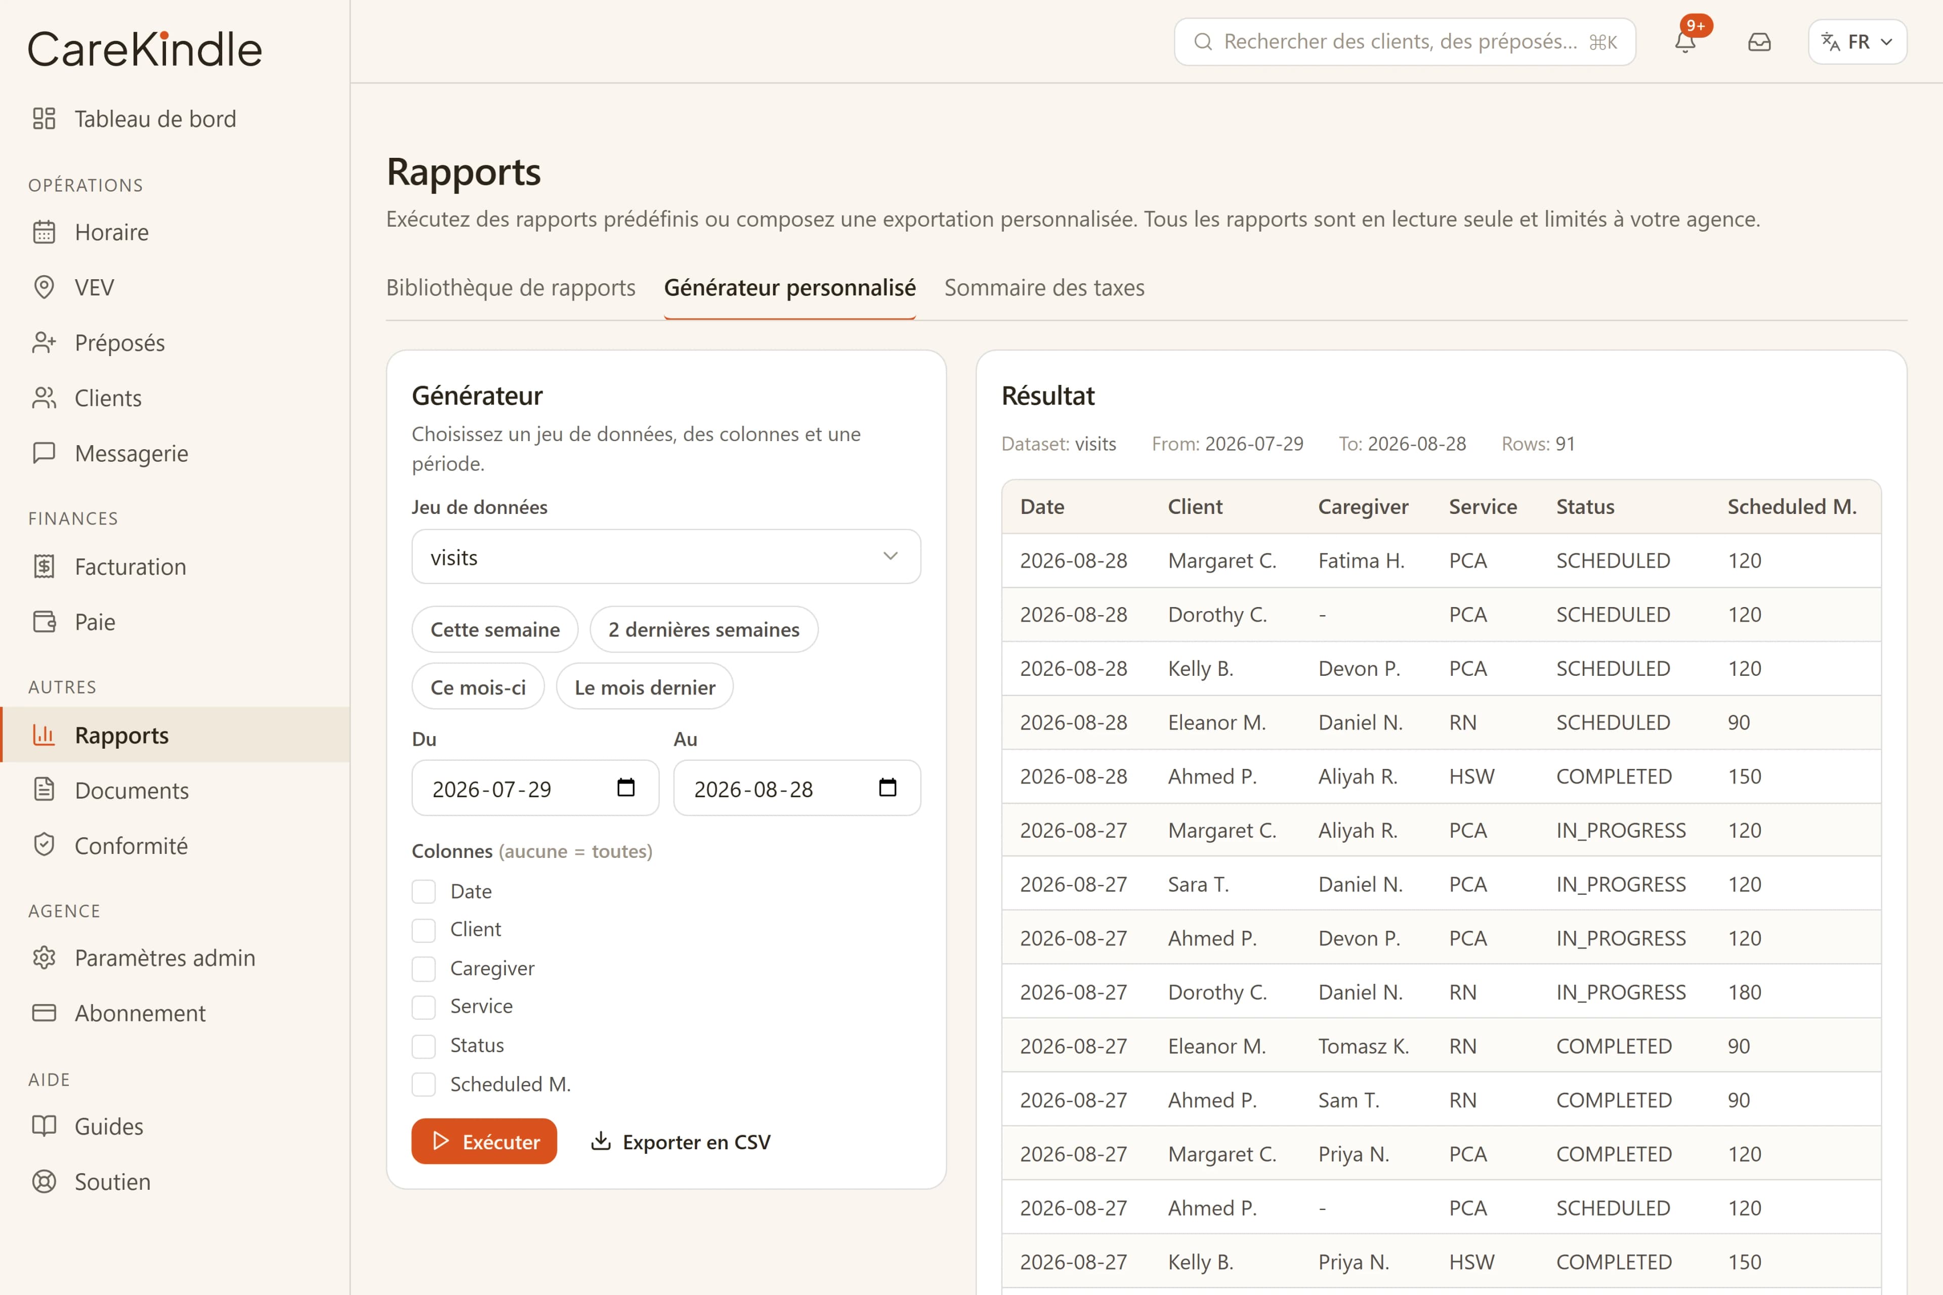Click the Documents file icon
Image resolution: width=1943 pixels, height=1295 pixels.
[44, 790]
